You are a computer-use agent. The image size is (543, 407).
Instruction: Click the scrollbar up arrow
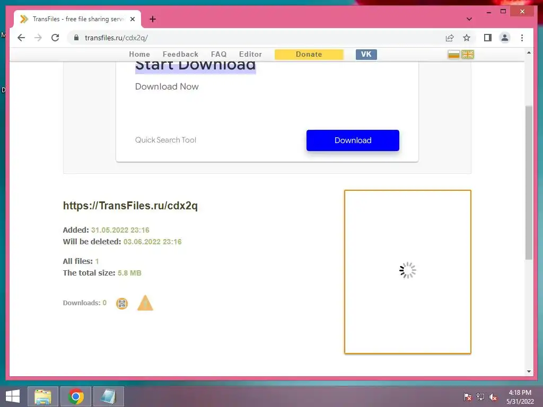pyautogui.click(x=529, y=52)
